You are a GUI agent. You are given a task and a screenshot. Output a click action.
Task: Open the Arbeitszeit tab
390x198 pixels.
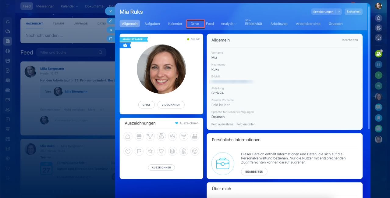pyautogui.click(x=279, y=23)
